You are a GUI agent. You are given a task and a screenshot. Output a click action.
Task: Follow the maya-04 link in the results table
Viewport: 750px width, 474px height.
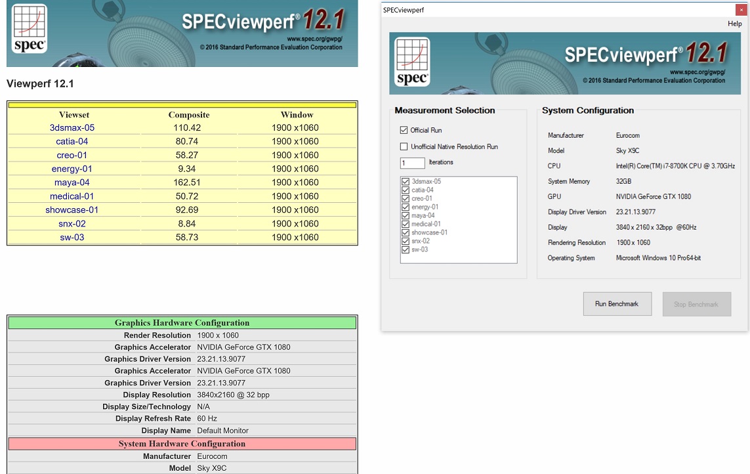(x=72, y=183)
